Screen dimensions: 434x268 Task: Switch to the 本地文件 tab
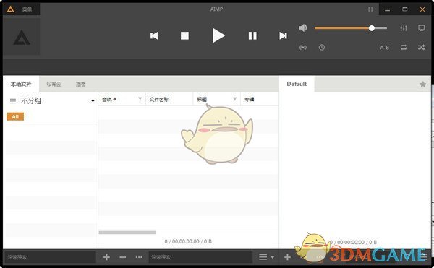click(21, 85)
